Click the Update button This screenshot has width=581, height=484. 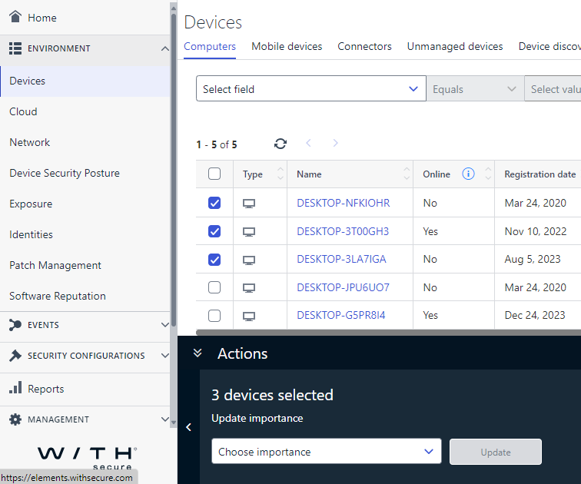(496, 452)
